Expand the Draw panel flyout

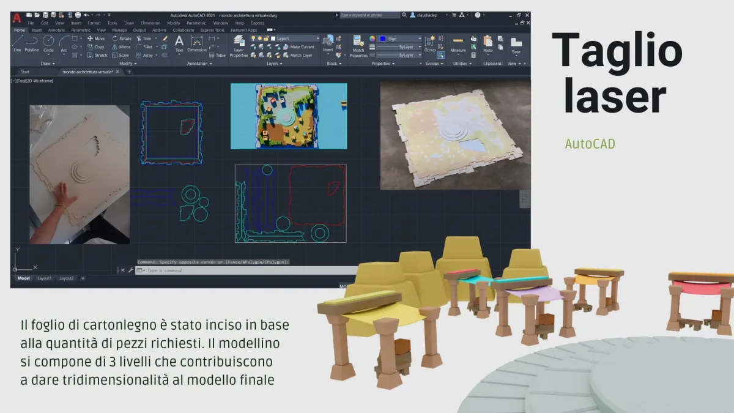click(x=48, y=63)
